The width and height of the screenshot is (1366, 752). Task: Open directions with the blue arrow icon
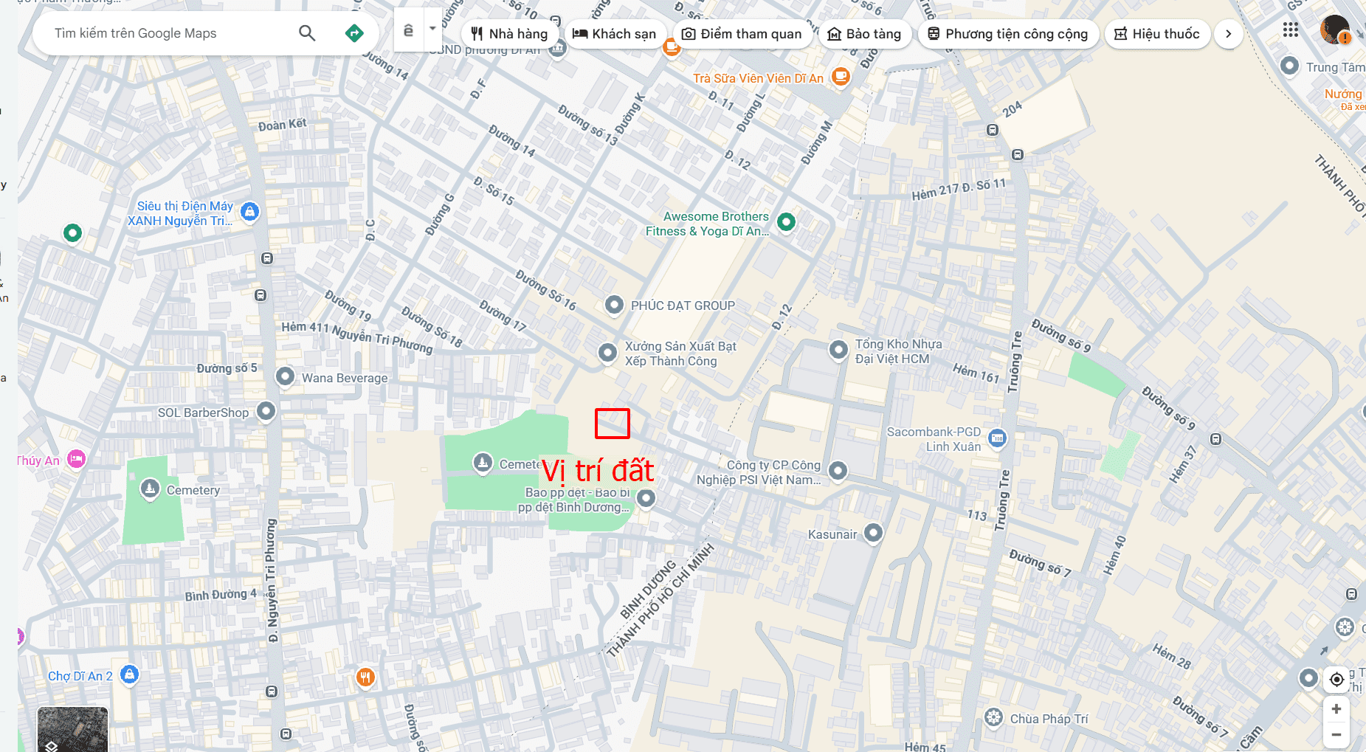click(354, 33)
